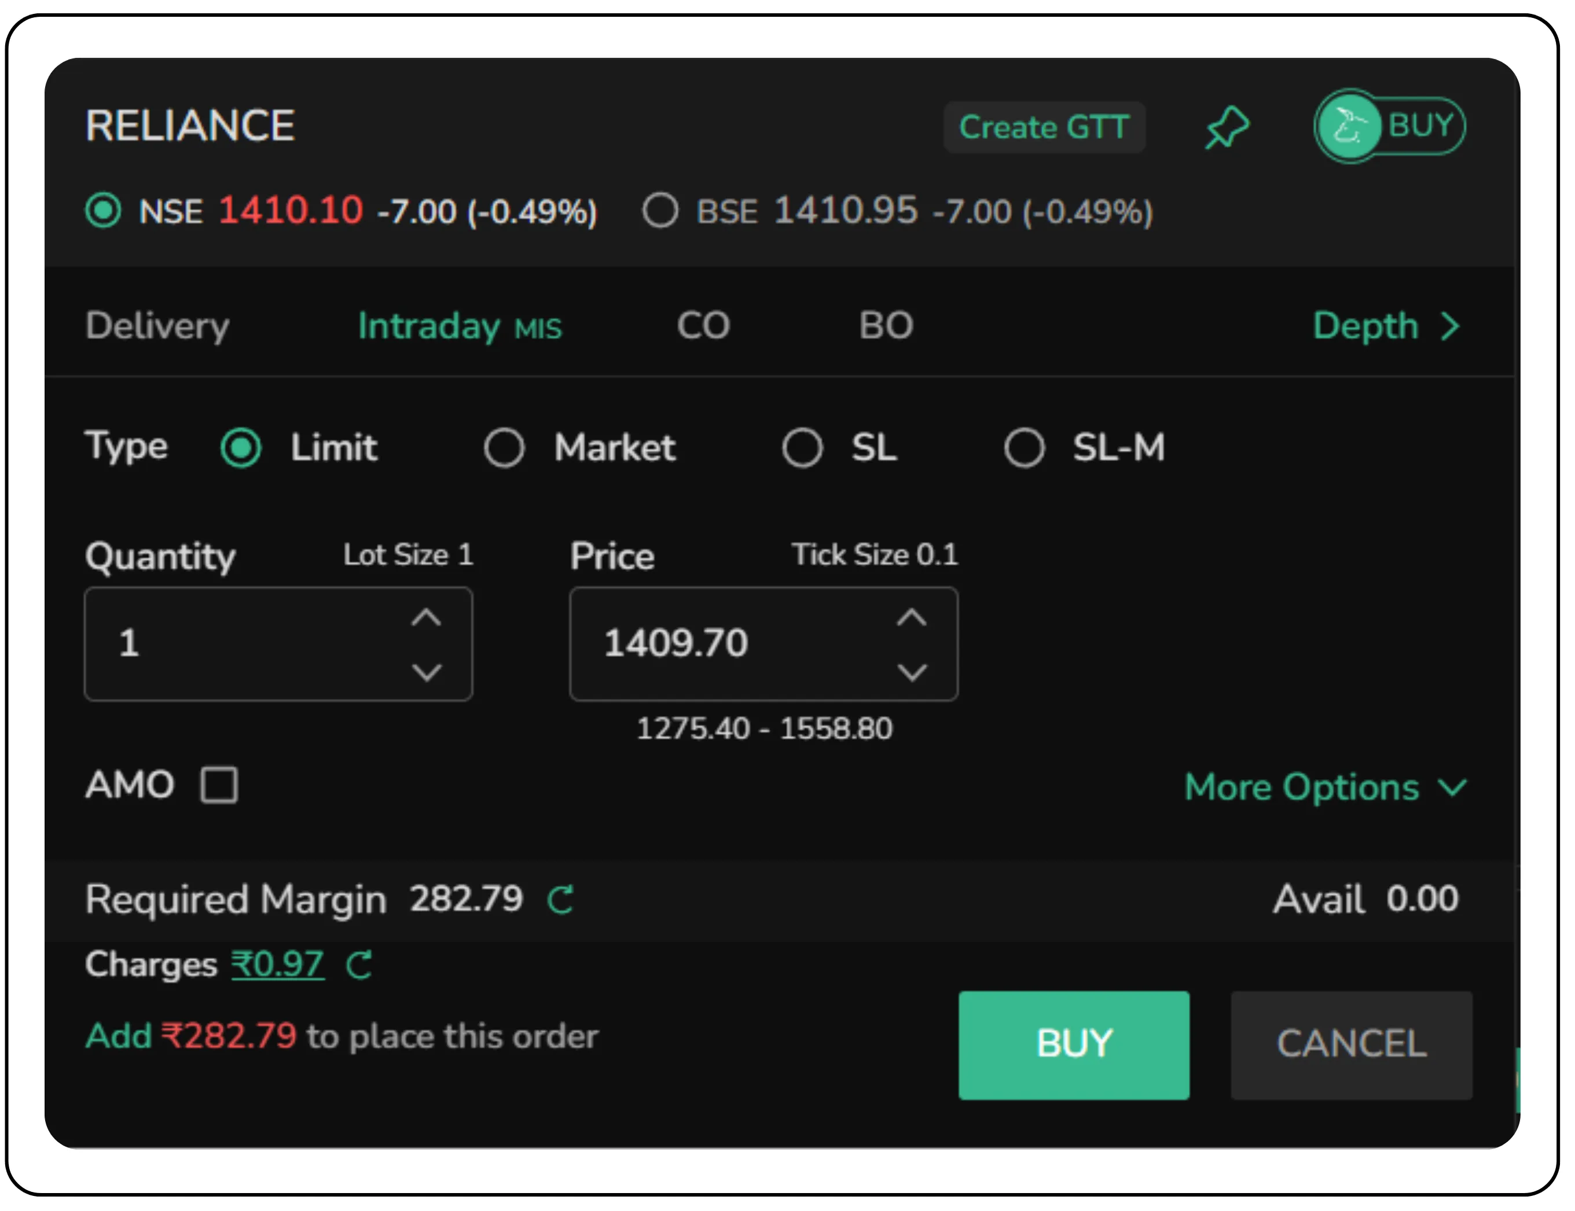Decrease Price using the down arrow
The image size is (1575, 1211).
coord(912,672)
